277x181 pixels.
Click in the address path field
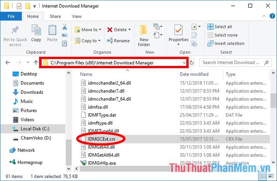coord(114,63)
